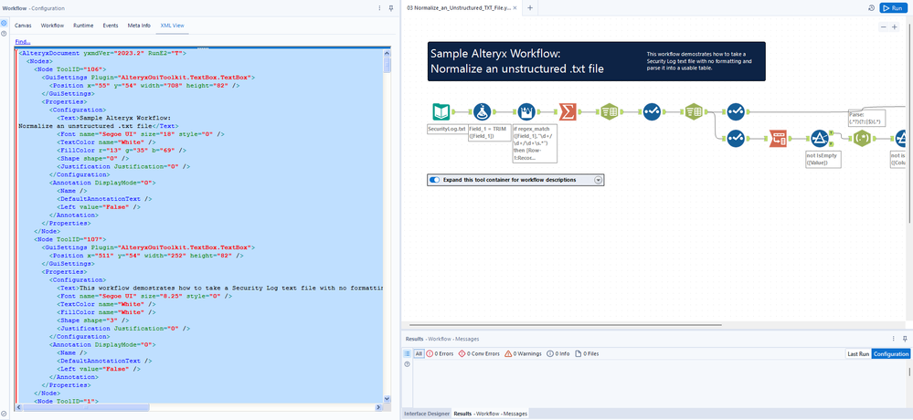Filter results by 0 Errors
Viewport: 913px width, 420px height.
441,353
